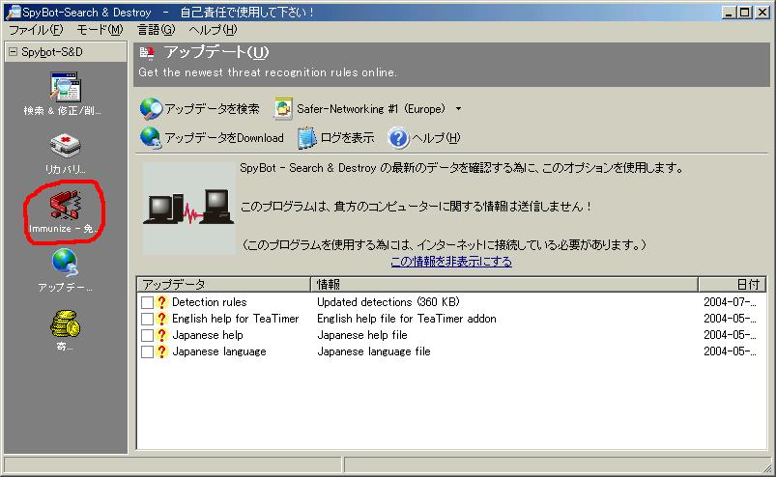
Task: Click the アップデータをDownload globe icon
Action: [x=151, y=138]
